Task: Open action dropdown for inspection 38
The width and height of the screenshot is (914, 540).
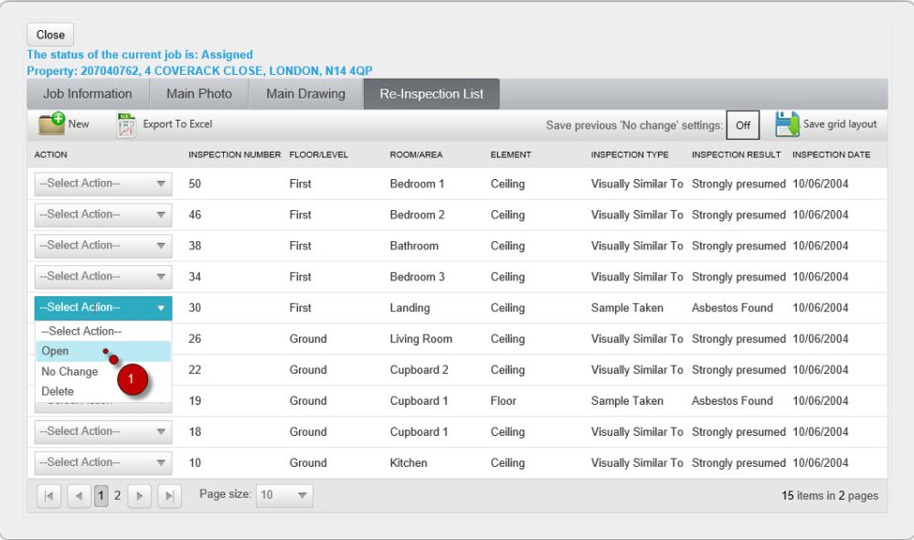Action: [103, 245]
